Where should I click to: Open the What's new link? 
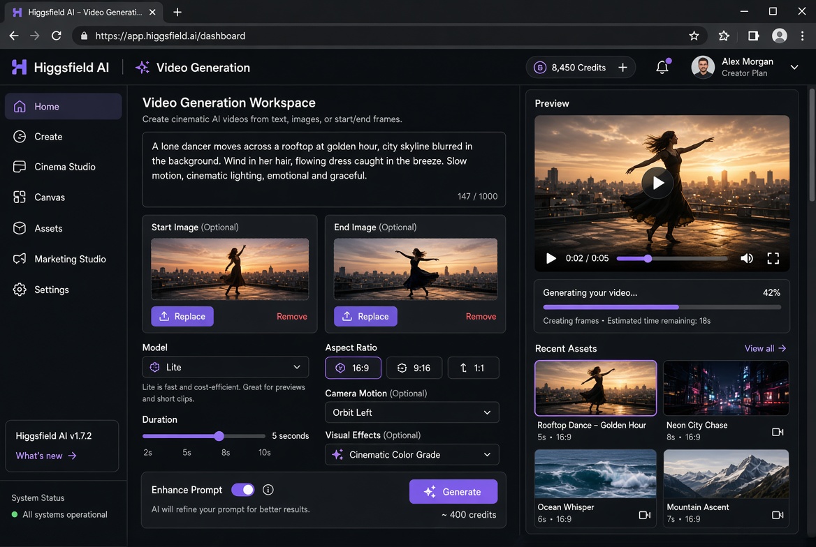pyautogui.click(x=46, y=456)
